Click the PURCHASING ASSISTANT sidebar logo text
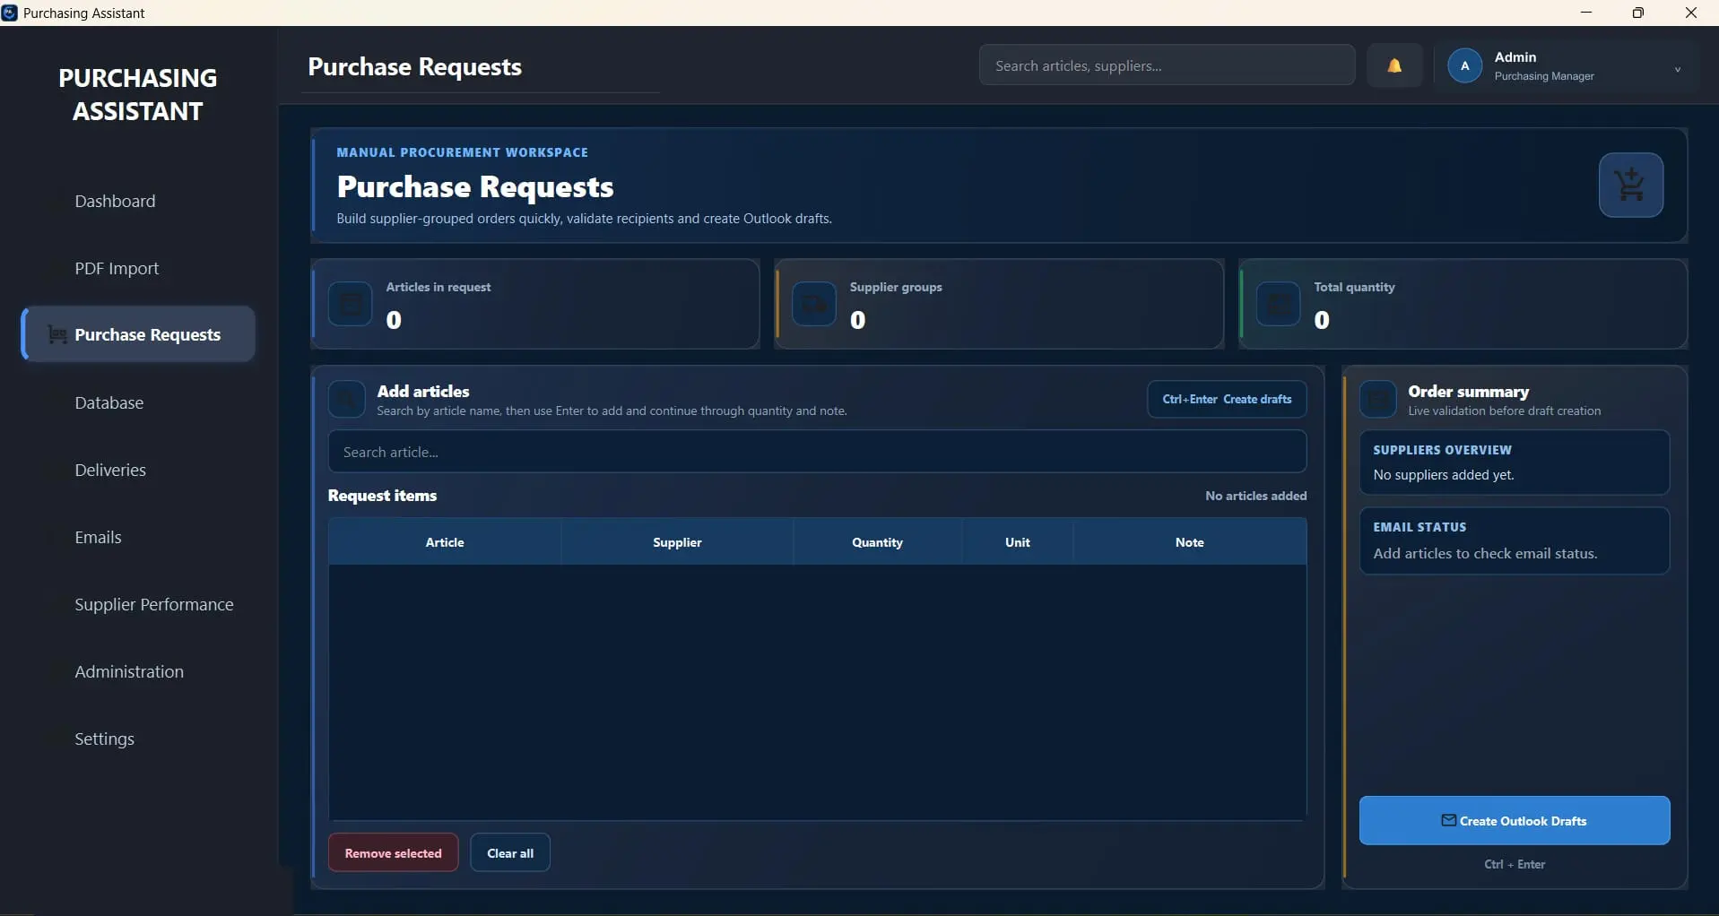Image resolution: width=1719 pixels, height=916 pixels. click(138, 94)
